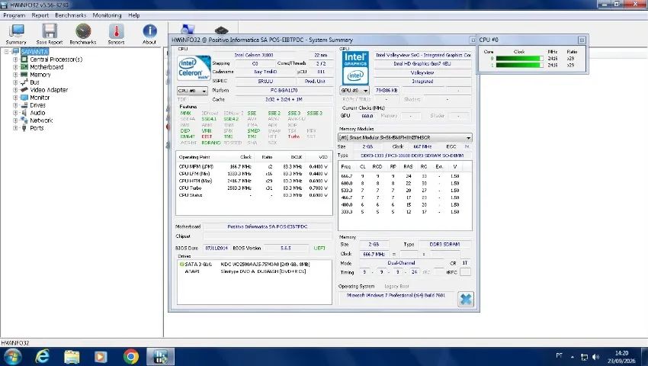Click the HWiNFO taskbar button

coord(160,357)
